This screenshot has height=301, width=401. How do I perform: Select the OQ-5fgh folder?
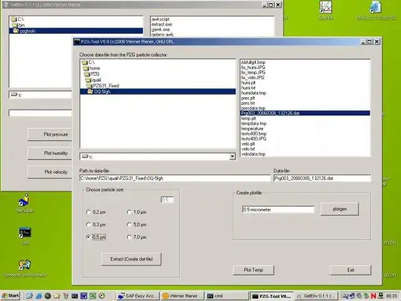click(158, 92)
